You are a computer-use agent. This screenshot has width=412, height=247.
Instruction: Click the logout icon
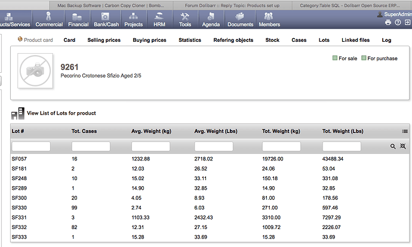coord(407,22)
